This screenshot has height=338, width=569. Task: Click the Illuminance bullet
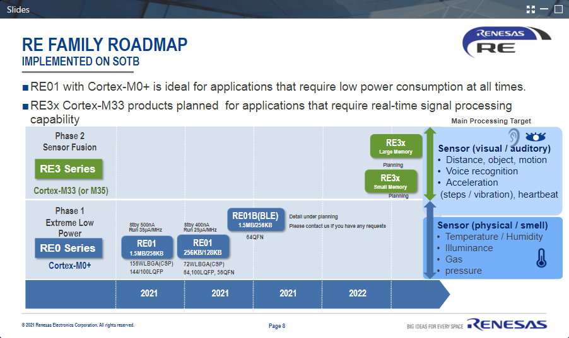click(x=469, y=248)
